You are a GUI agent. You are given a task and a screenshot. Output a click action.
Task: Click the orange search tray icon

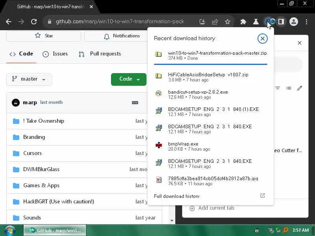pyautogui.click(x=285, y=230)
